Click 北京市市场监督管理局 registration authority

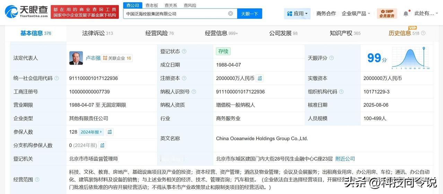(x=93, y=159)
